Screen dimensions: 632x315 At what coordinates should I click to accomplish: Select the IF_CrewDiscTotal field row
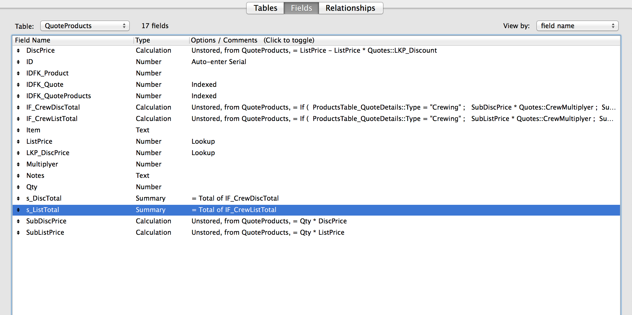tap(316, 107)
